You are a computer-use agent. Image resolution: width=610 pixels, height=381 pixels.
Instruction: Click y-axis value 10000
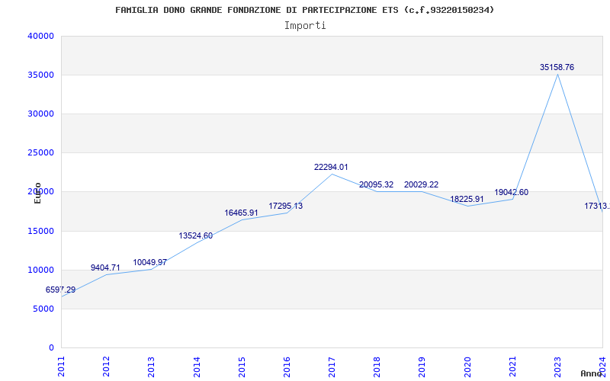pyautogui.click(x=40, y=271)
